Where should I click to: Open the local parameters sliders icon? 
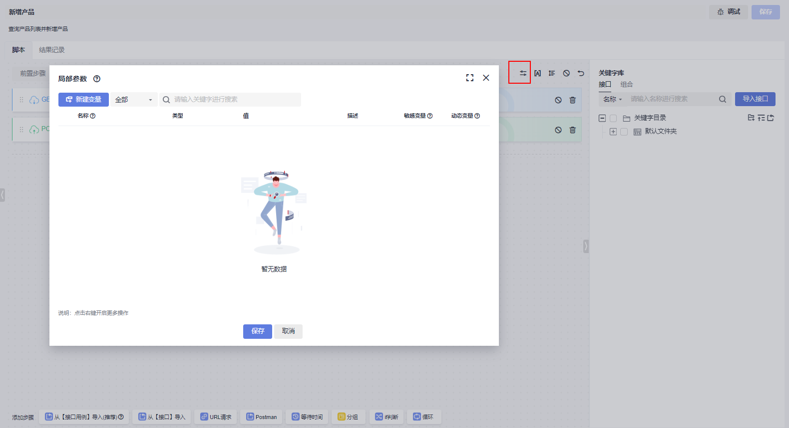point(523,73)
